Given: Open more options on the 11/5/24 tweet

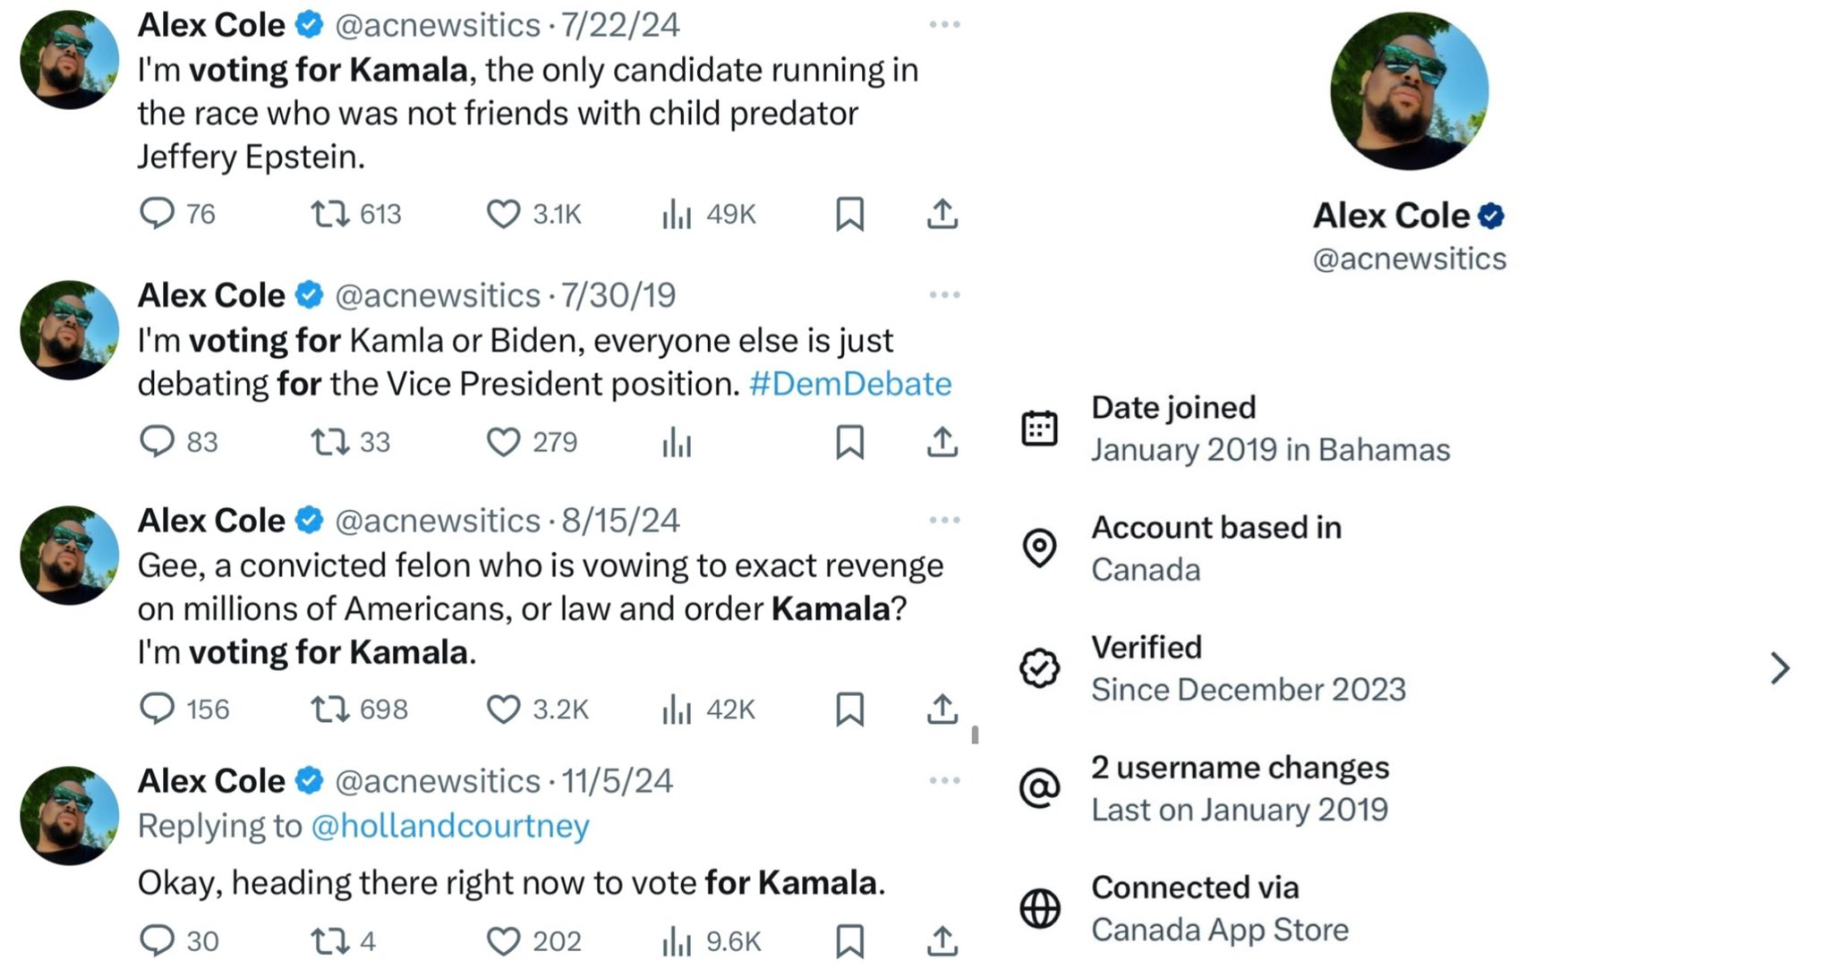Looking at the screenshot, I should tap(944, 781).
